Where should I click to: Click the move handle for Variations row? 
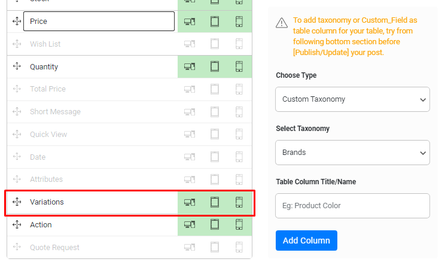point(17,202)
